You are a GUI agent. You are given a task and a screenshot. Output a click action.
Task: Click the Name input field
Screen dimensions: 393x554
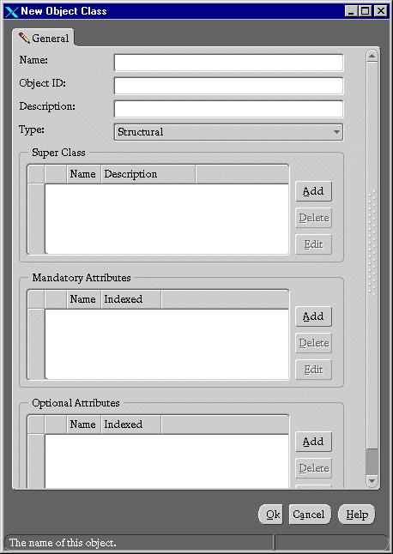(228, 63)
